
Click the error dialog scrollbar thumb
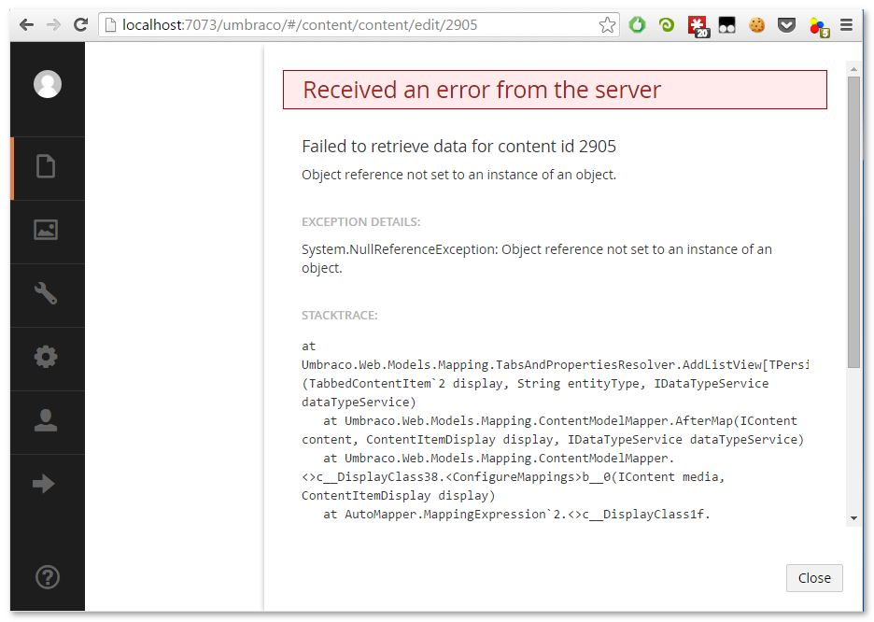click(x=853, y=222)
